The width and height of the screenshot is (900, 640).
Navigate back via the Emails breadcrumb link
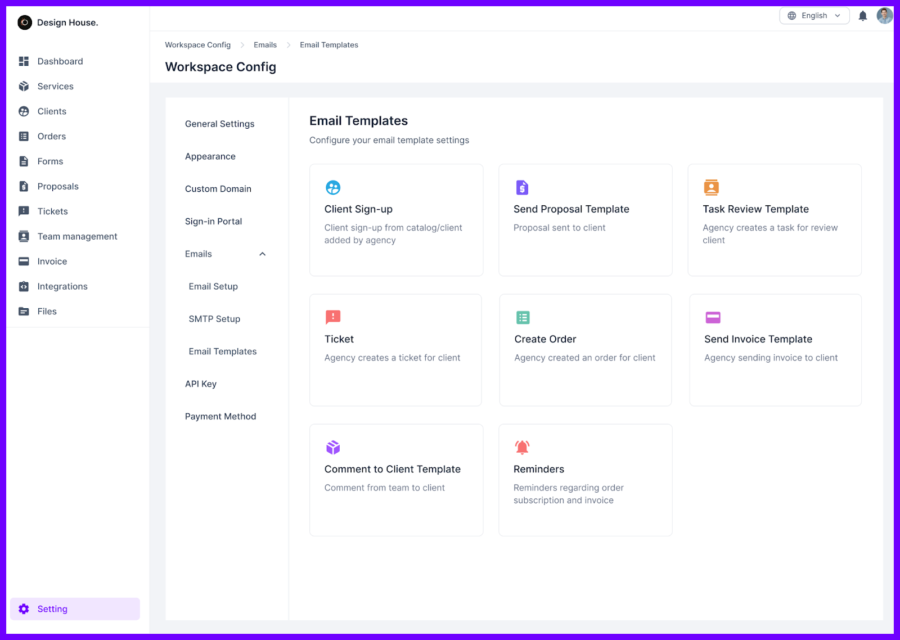tap(265, 44)
